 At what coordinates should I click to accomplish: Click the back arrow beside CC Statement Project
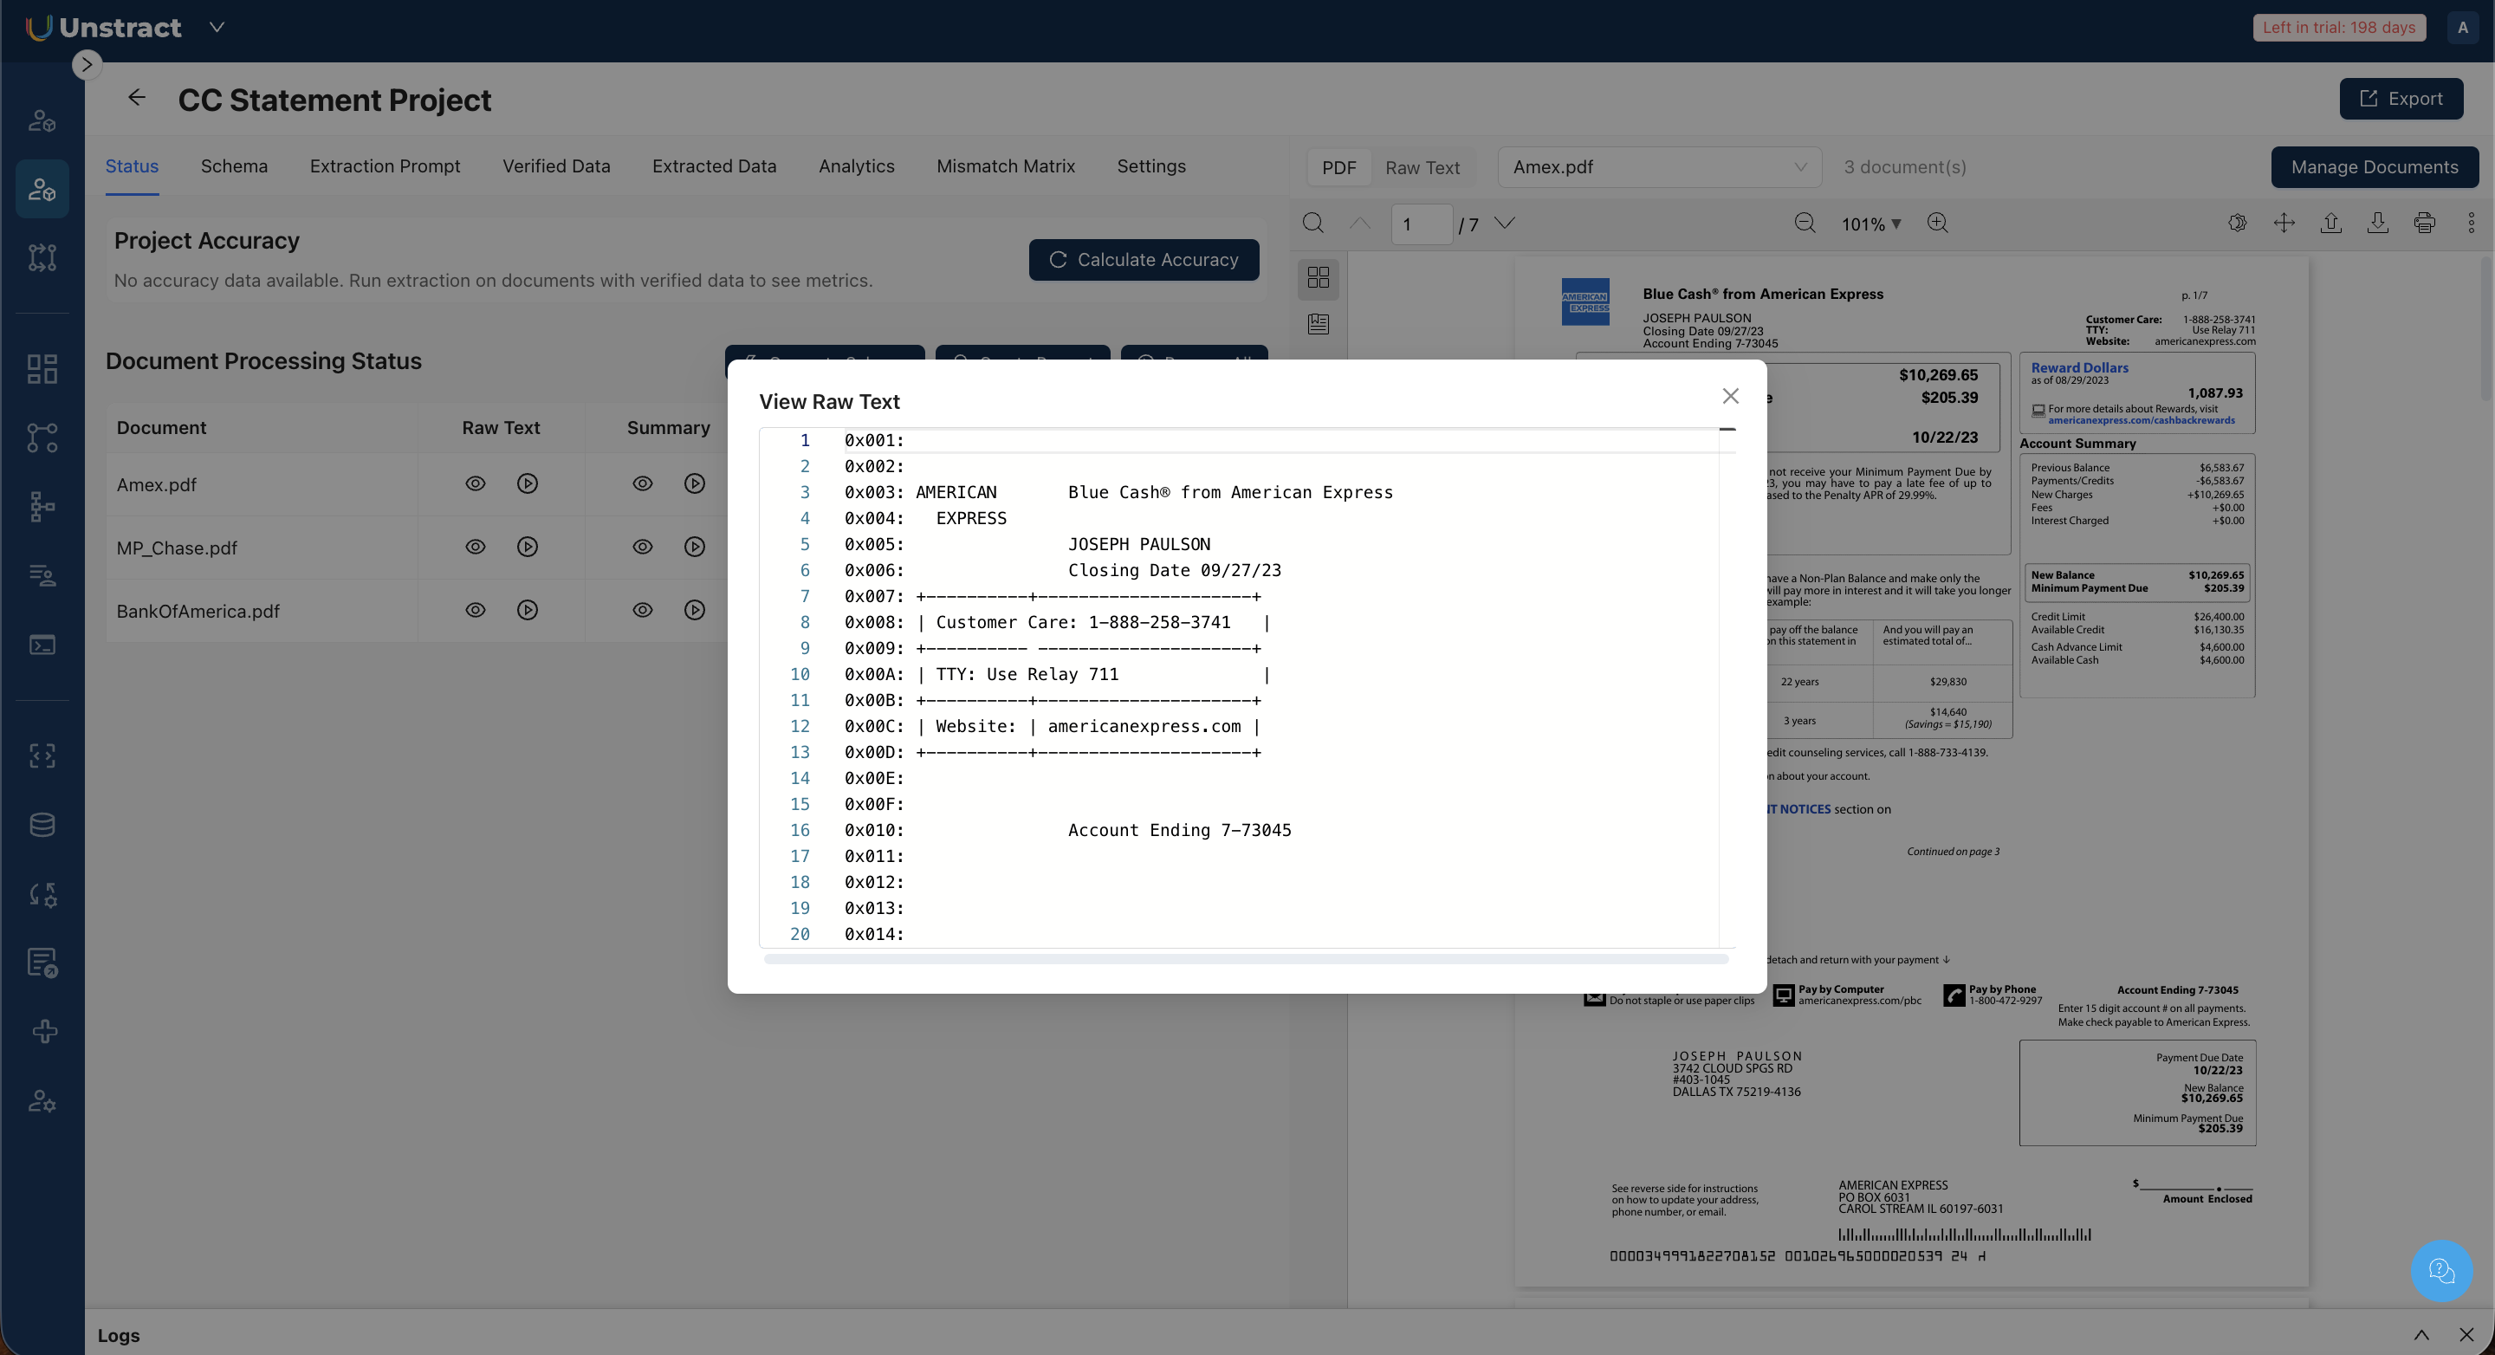[x=137, y=98]
